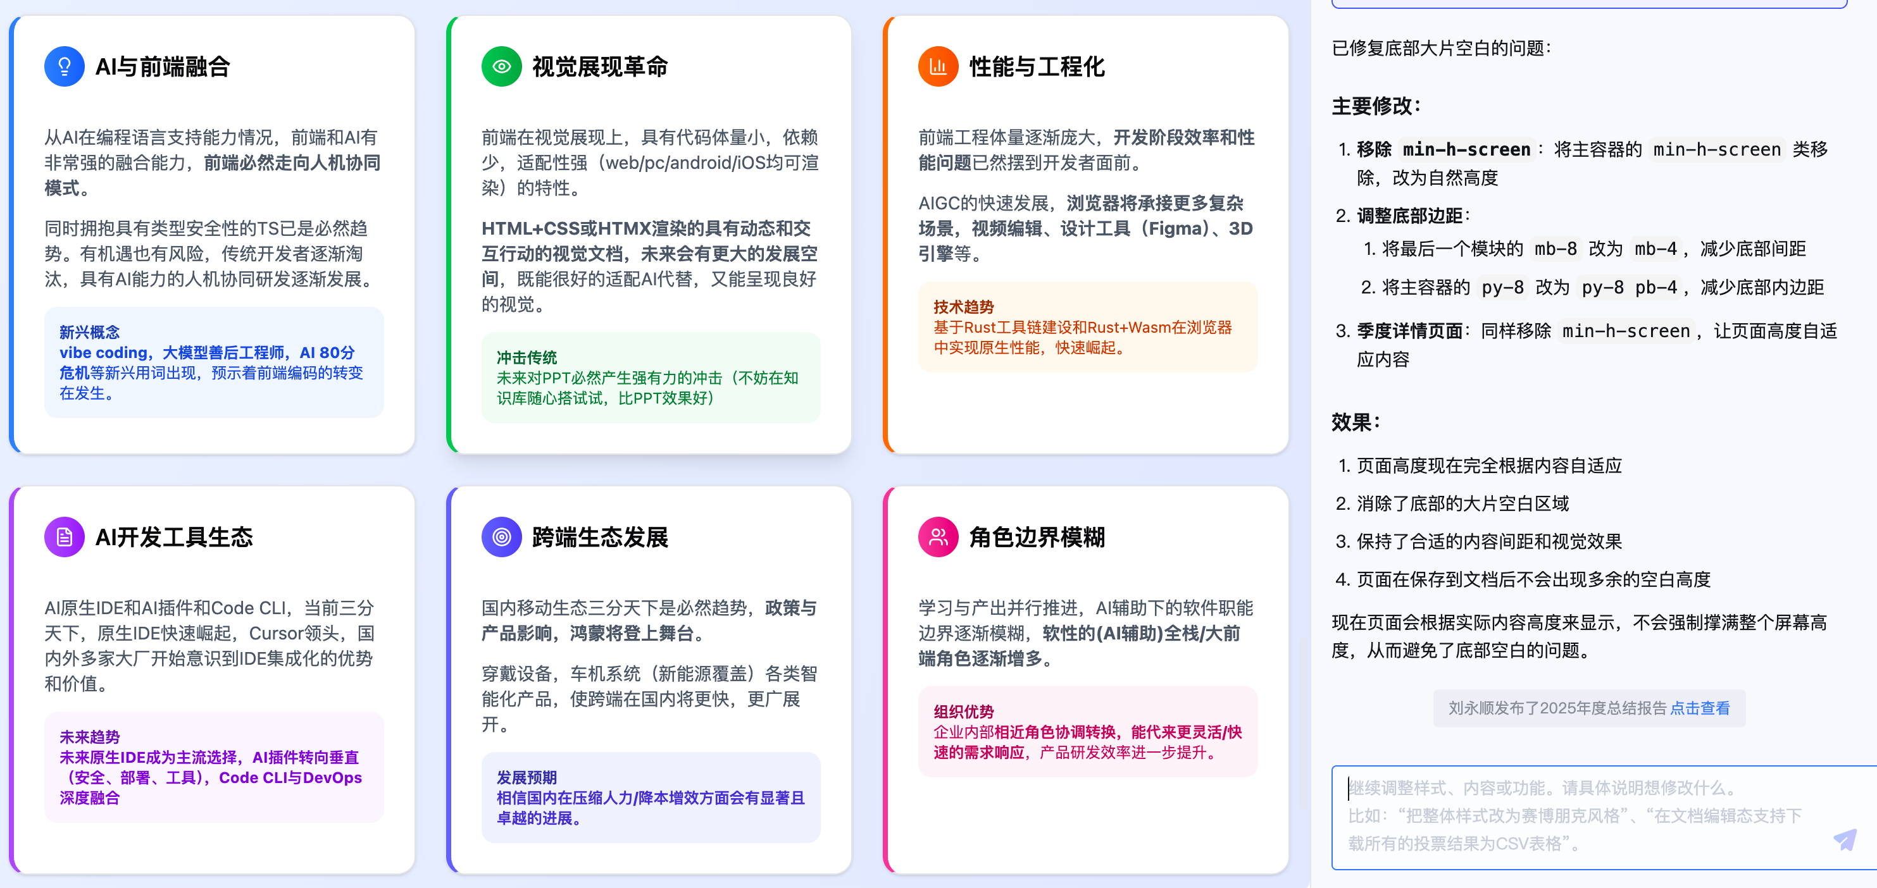
Task: Click the green eye icon beside 视觉展现革命
Action: click(501, 66)
